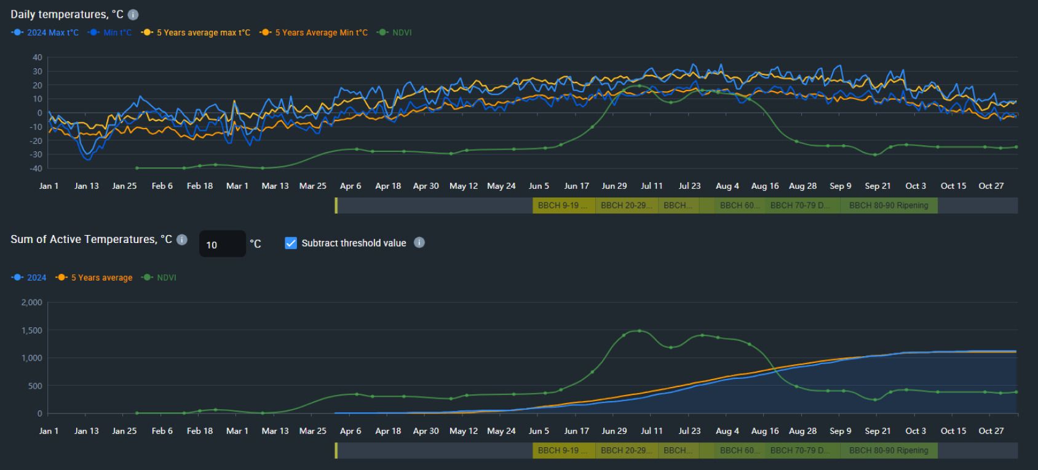Toggle 5 Years average legend in lower chart
1038x470 pixels.
coord(94,277)
